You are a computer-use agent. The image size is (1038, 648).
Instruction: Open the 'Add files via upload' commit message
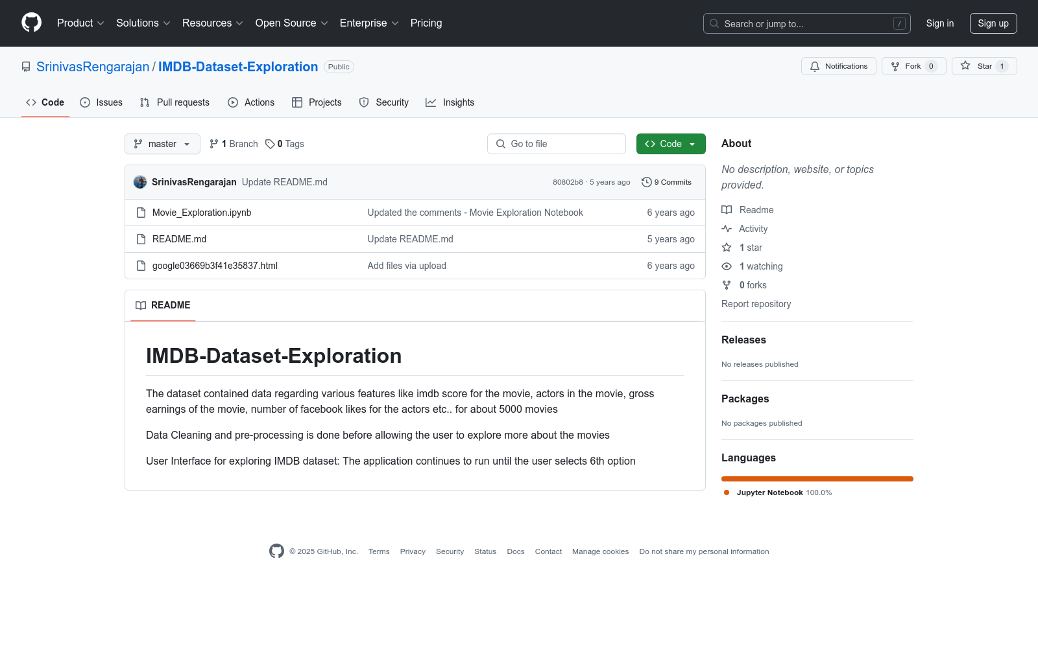click(x=407, y=266)
